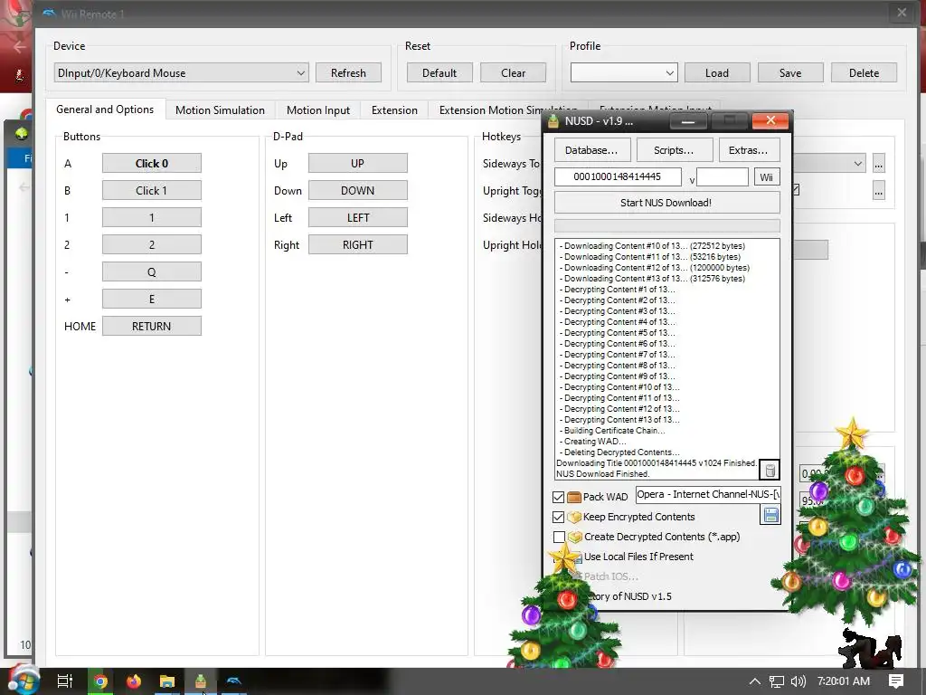Click the taskbar clock showing 7:20:01 AM
The image size is (926, 695).
click(x=844, y=681)
